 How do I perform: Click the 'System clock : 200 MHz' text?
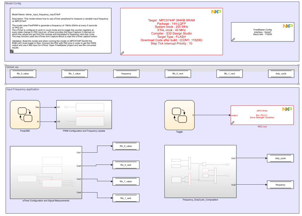(171, 27)
